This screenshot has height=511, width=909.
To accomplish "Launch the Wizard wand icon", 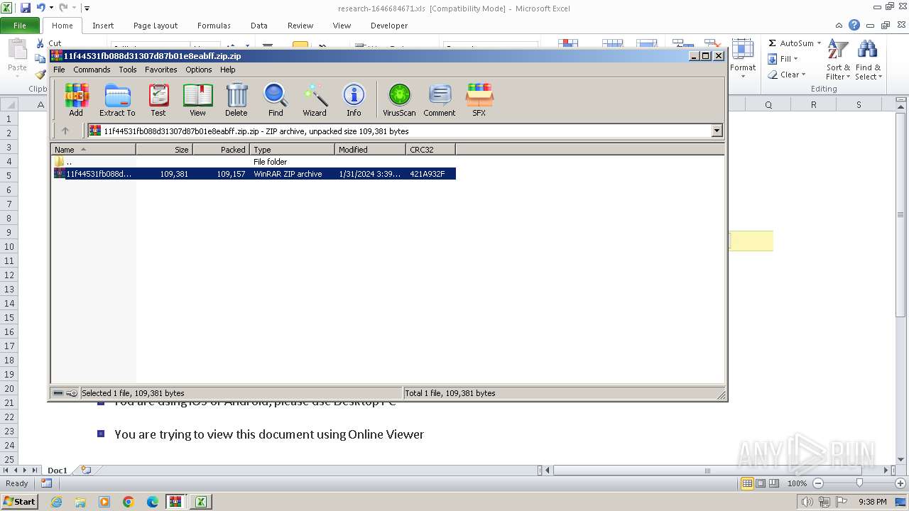I will point(315,99).
